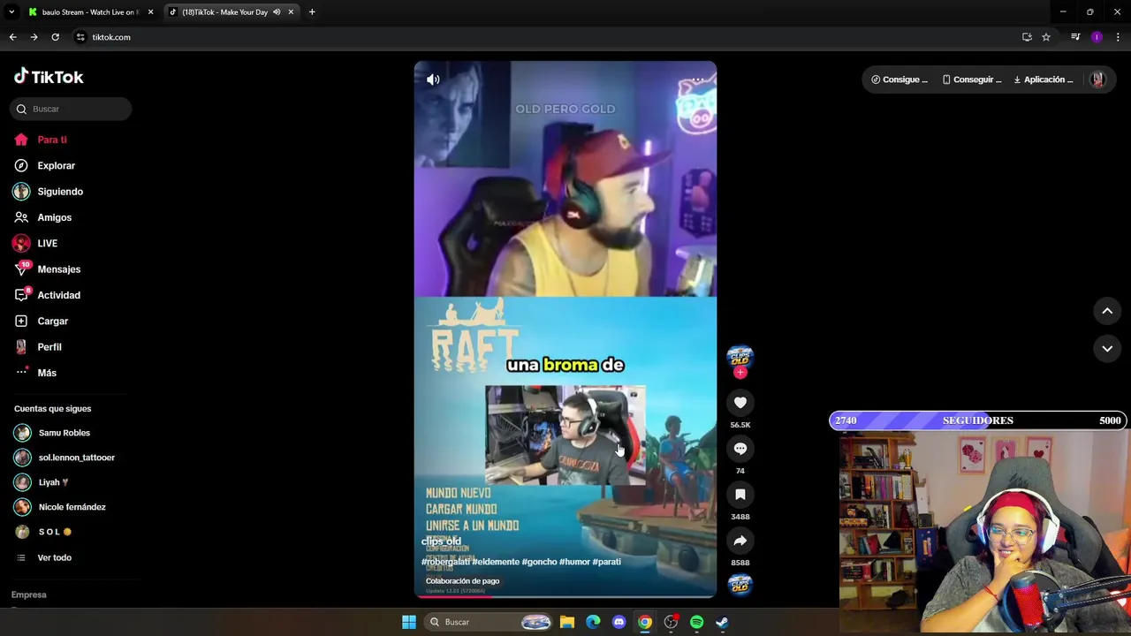Click the Empresa footer heading
This screenshot has height=636, width=1131.
coord(28,594)
